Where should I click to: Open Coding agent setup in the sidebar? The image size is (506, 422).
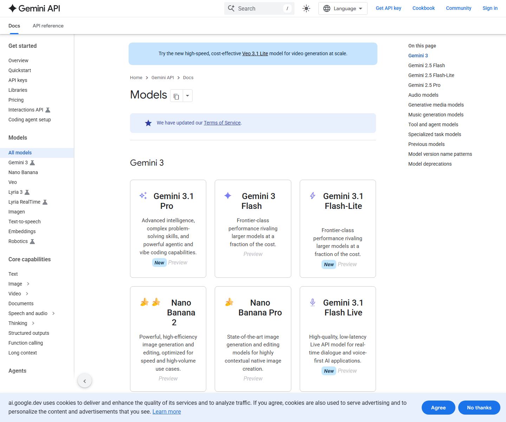30,120
